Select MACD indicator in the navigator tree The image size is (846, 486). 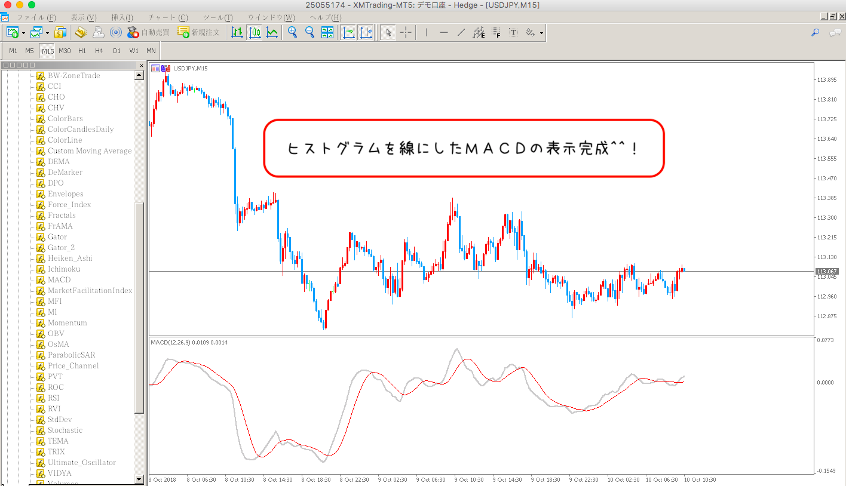point(59,280)
